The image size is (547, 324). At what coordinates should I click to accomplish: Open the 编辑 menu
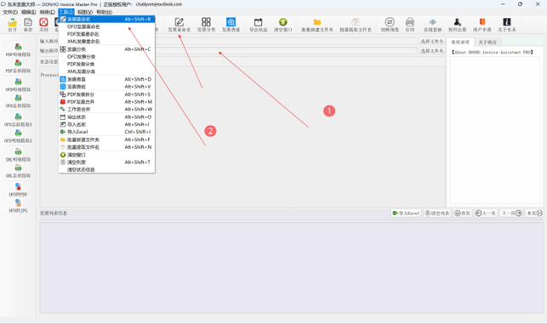click(x=29, y=12)
